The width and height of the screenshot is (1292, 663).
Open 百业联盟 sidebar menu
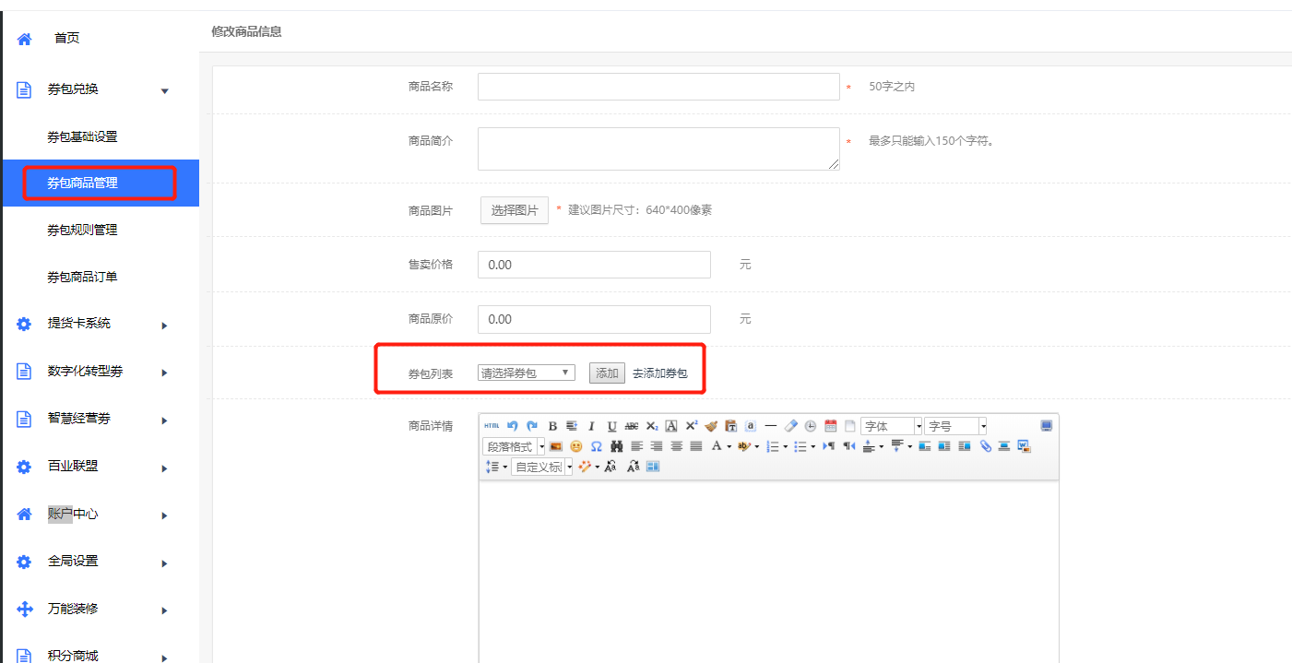coord(100,467)
